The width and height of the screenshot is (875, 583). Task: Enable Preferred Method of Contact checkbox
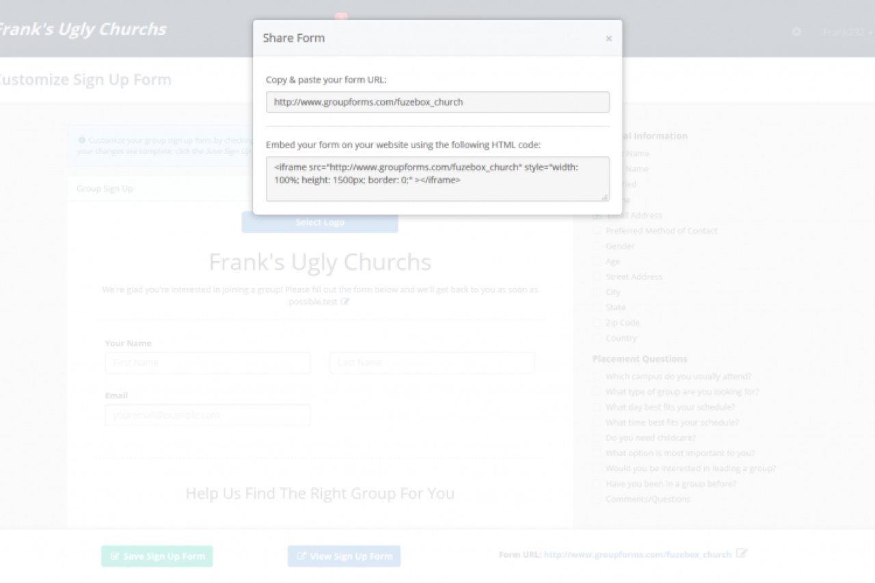597,231
